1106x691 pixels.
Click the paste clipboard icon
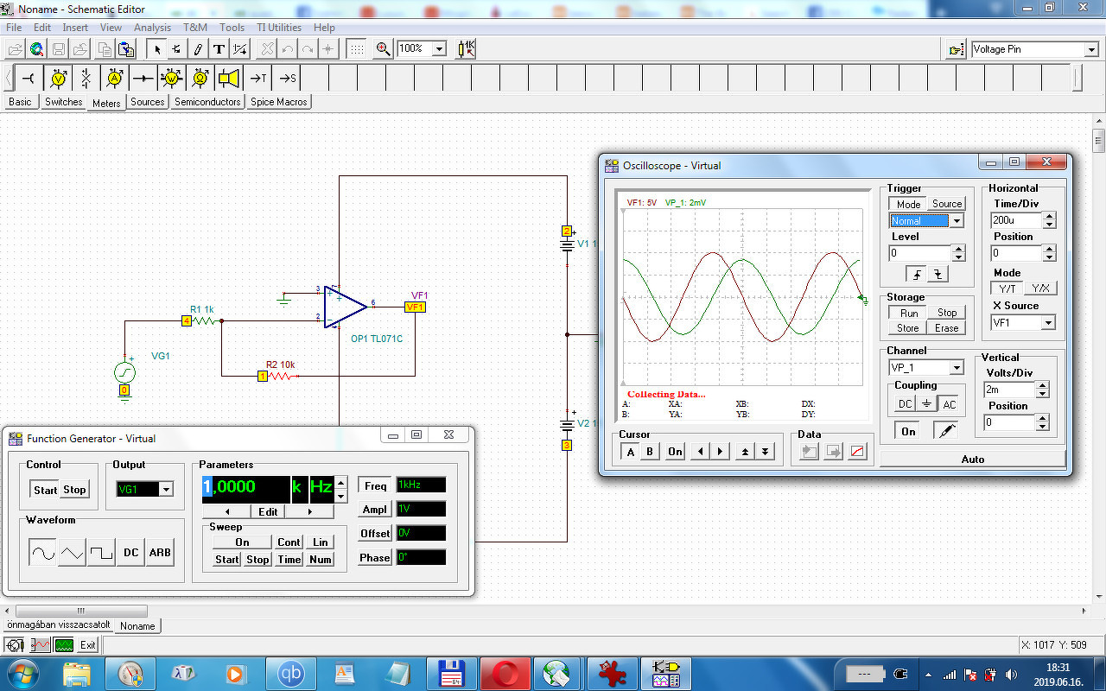[x=126, y=49]
